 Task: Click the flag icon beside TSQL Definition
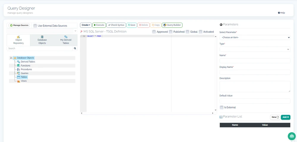click(x=82, y=32)
